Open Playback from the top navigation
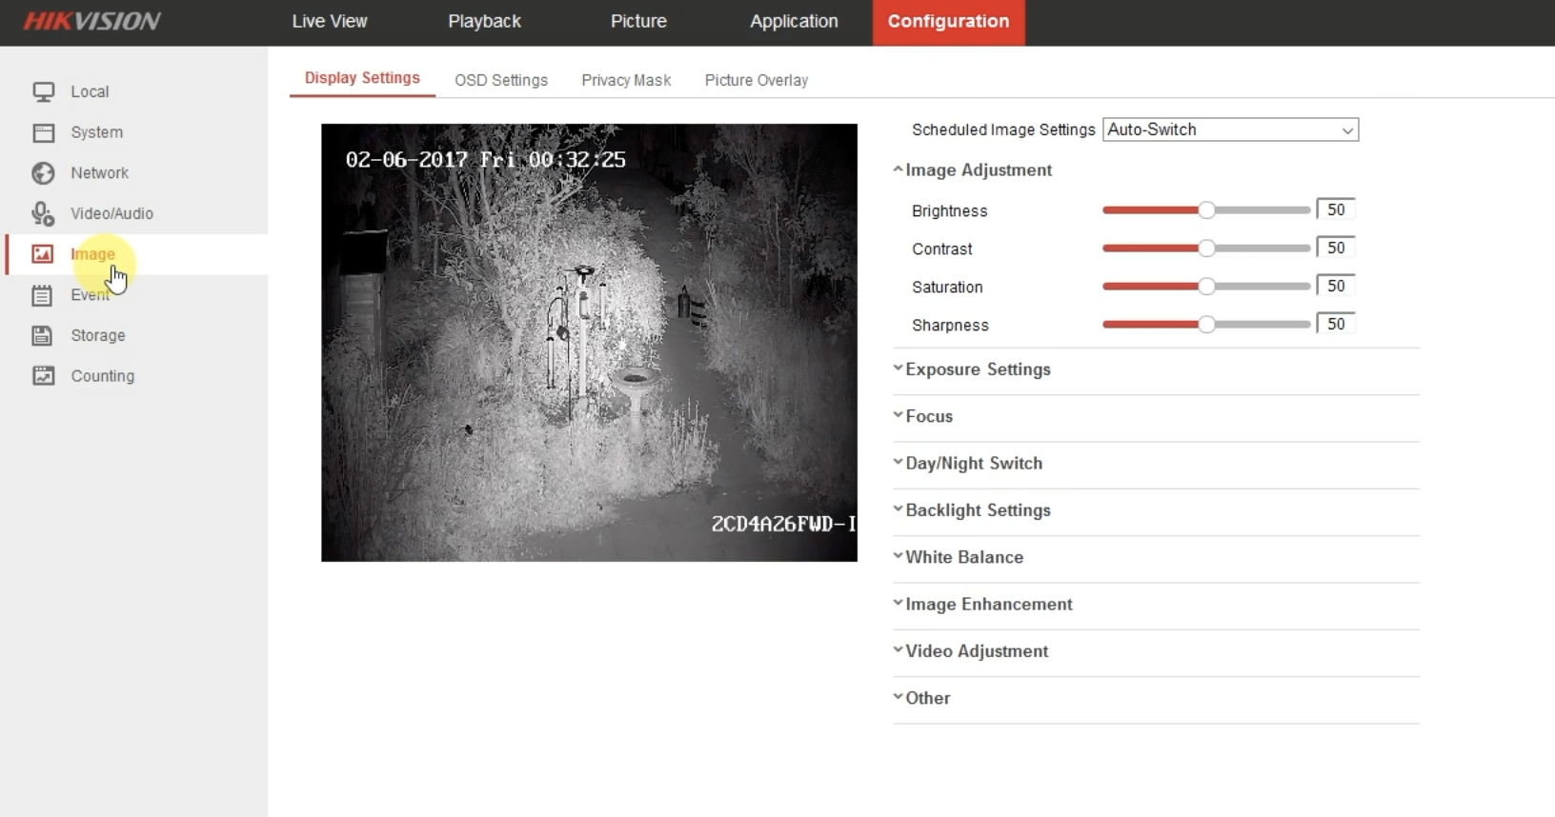This screenshot has height=817, width=1555. click(x=484, y=21)
